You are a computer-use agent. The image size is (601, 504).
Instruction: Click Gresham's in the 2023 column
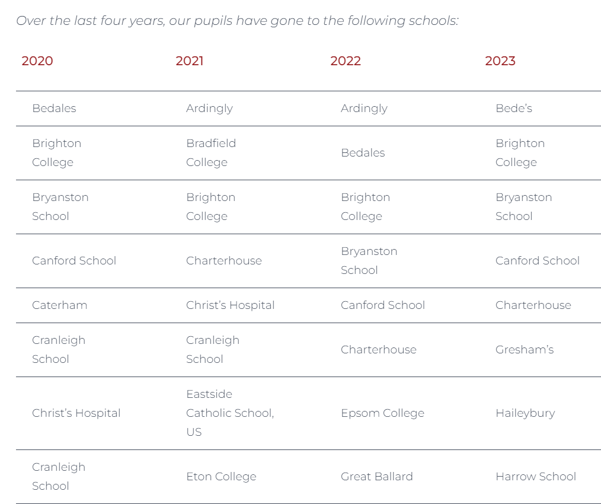pos(525,349)
